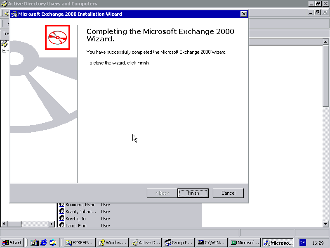
Task: Click the vertical scrollbar thumb in details pane
Action: [x=325, y=76]
